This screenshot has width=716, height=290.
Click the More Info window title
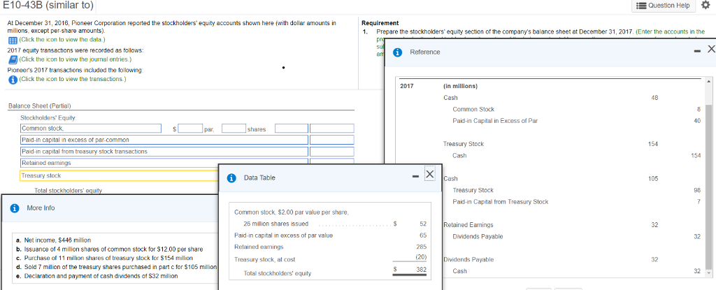pyautogui.click(x=41, y=208)
